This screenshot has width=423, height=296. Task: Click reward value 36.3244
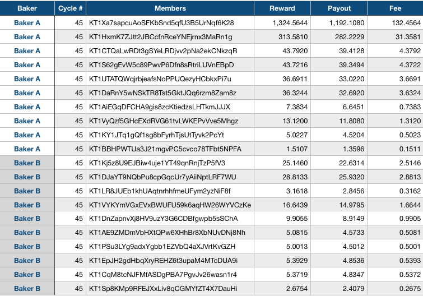[x=295, y=93]
